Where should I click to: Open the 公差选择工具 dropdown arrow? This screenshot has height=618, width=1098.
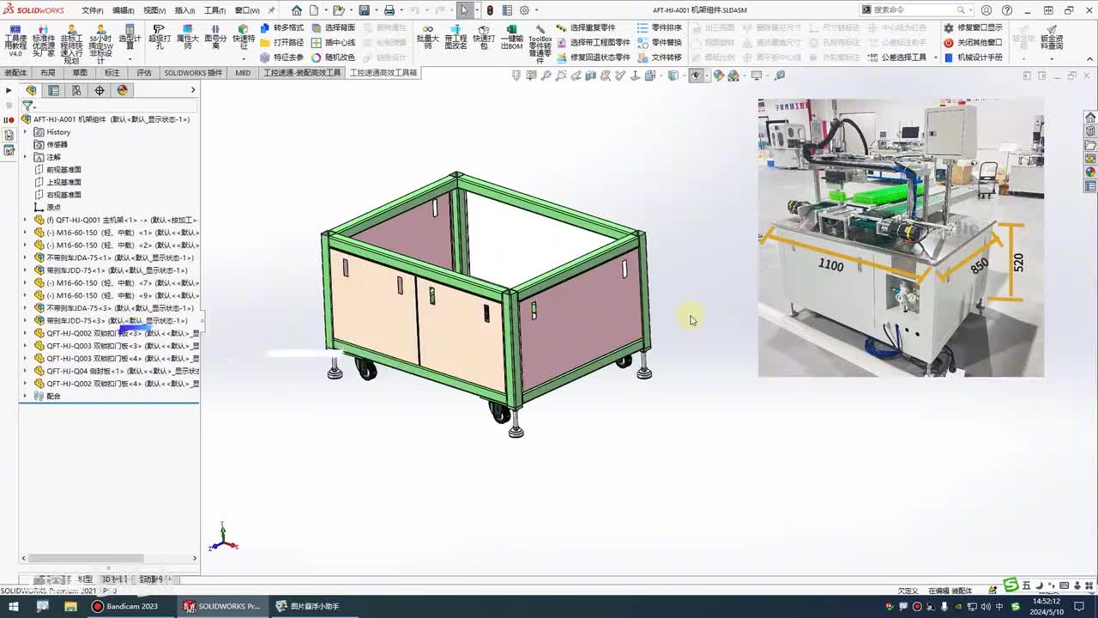(935, 58)
